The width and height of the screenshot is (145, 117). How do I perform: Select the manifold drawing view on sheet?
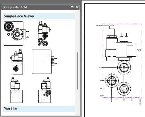pyautogui.click(x=122, y=61)
